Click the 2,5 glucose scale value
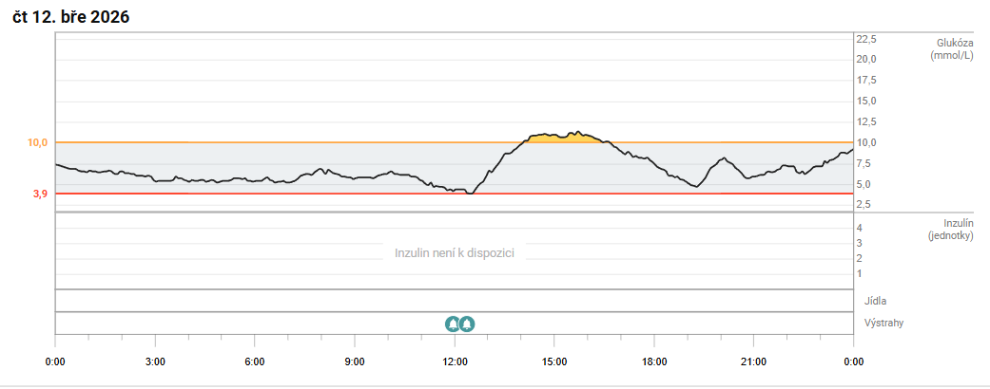This screenshot has height=389, width=990. (864, 205)
